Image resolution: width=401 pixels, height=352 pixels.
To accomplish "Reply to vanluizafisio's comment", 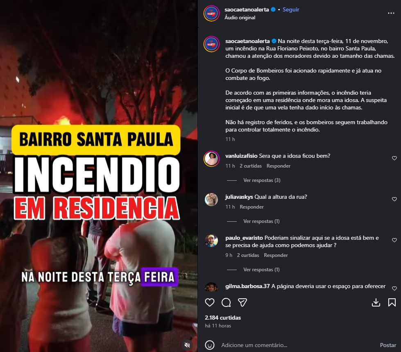I will pyautogui.click(x=279, y=166).
